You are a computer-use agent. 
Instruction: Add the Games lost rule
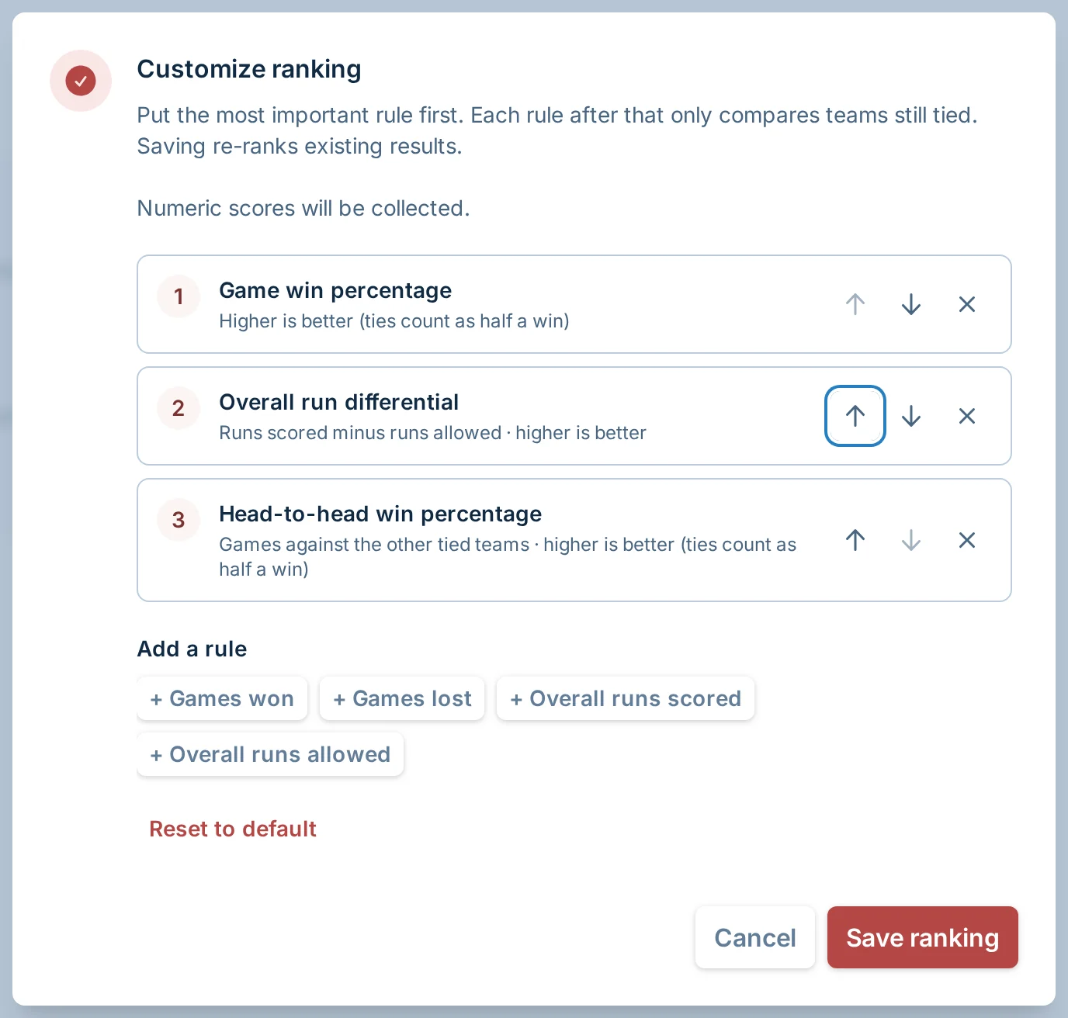[402, 698]
